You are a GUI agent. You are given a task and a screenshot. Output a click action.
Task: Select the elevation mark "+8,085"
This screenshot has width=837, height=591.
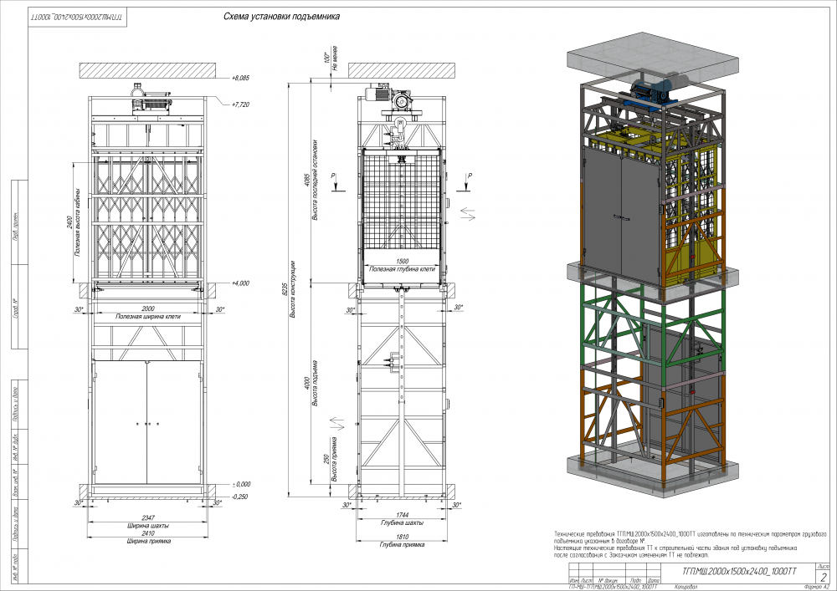pos(241,78)
